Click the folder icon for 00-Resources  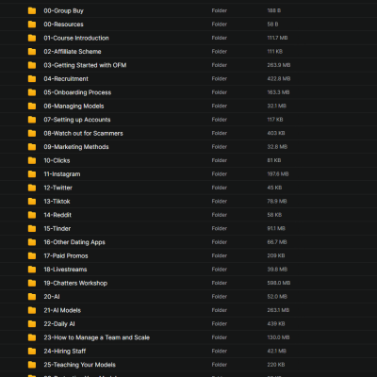pyautogui.click(x=32, y=25)
